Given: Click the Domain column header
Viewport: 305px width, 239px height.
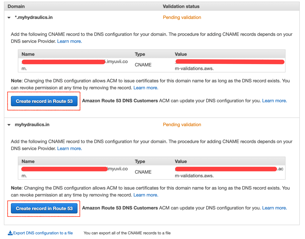Looking at the screenshot, I should pos(16,6).
